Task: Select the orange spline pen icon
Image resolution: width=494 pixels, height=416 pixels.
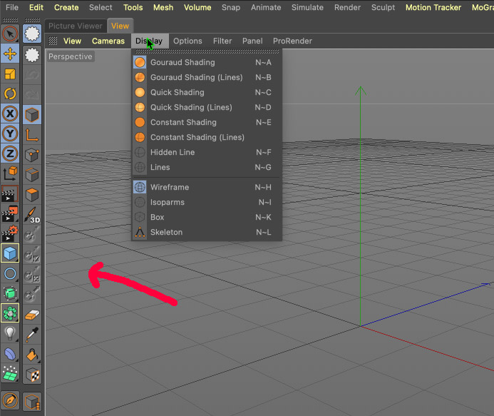Action: pos(10,401)
